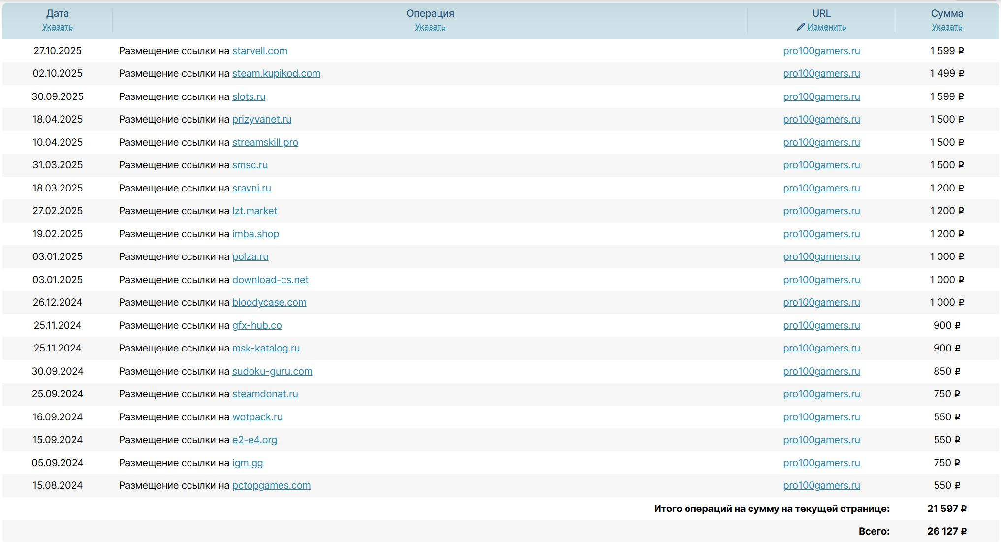Viewport: 1001px width, 542px height.
Task: Click pro100gamers.ru in the 27.10.2025 row
Action: point(821,51)
